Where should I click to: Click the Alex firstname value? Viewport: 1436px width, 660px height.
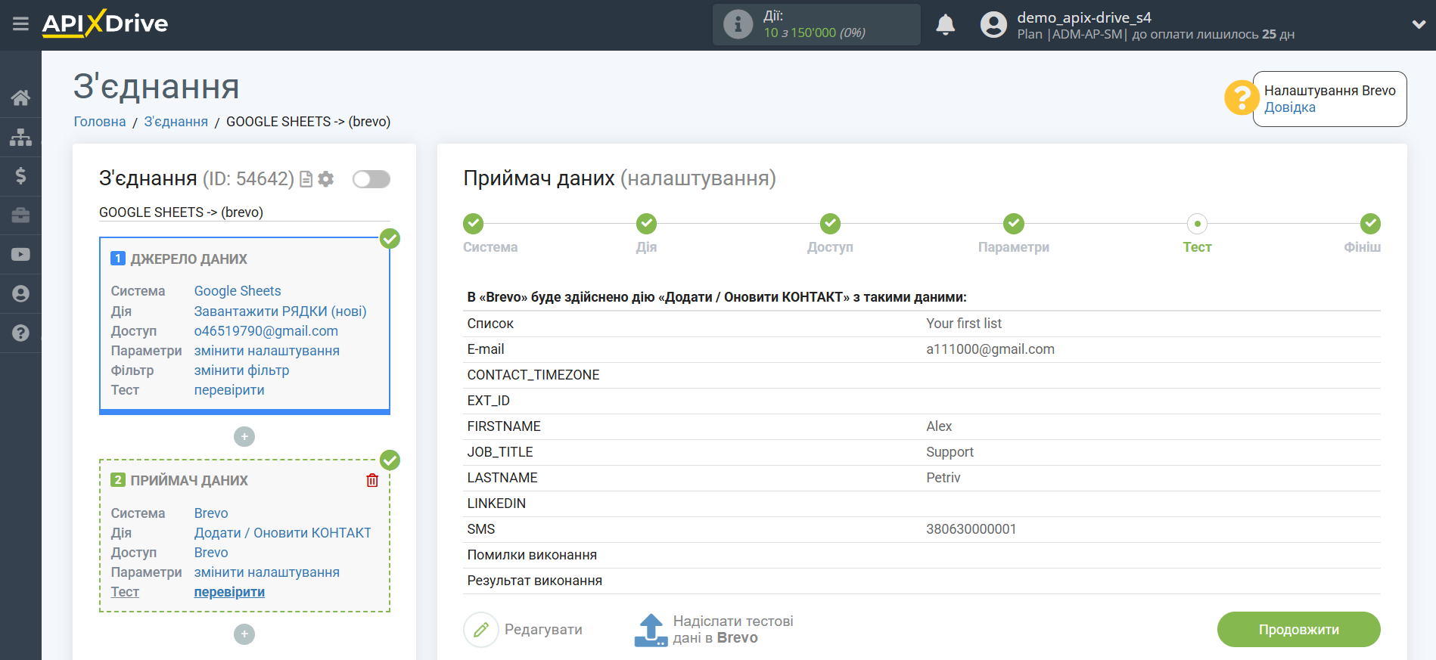pyautogui.click(x=939, y=426)
